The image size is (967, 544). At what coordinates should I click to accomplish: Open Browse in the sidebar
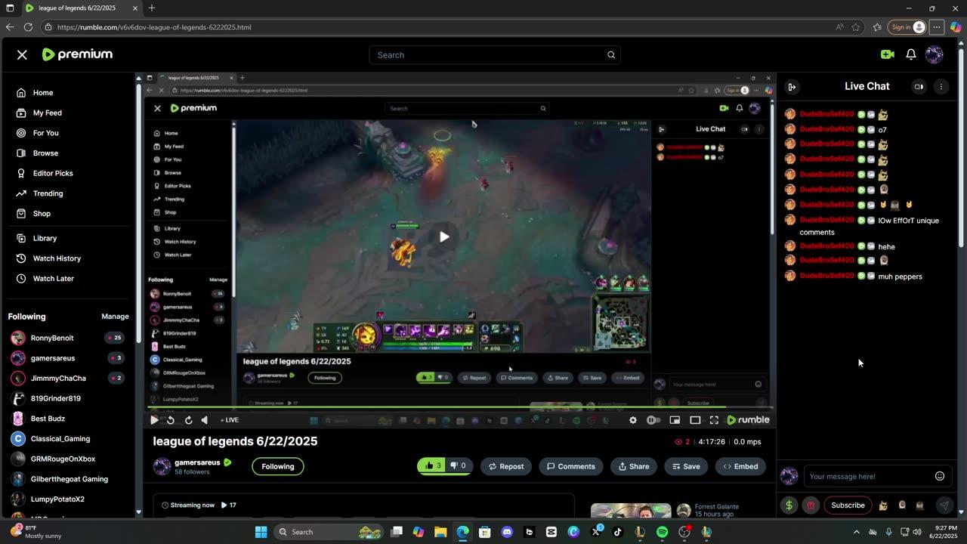click(x=45, y=153)
